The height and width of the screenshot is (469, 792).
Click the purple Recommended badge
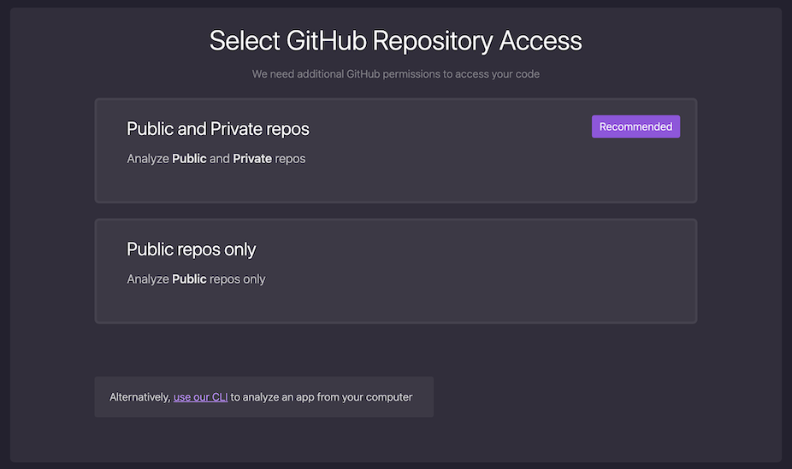click(635, 126)
